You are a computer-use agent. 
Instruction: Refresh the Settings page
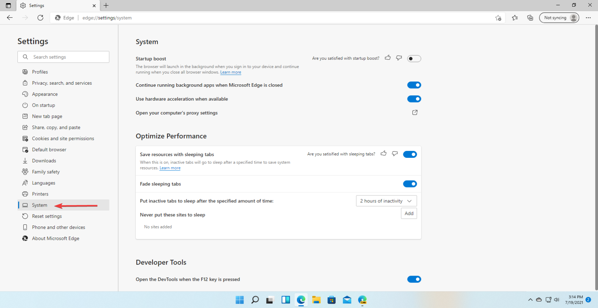[x=40, y=18]
